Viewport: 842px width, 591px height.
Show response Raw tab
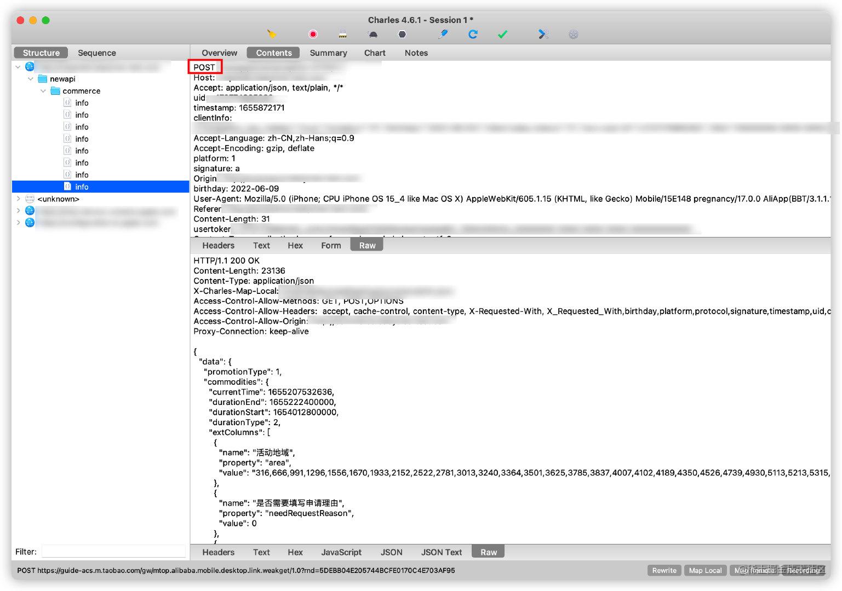tap(489, 553)
